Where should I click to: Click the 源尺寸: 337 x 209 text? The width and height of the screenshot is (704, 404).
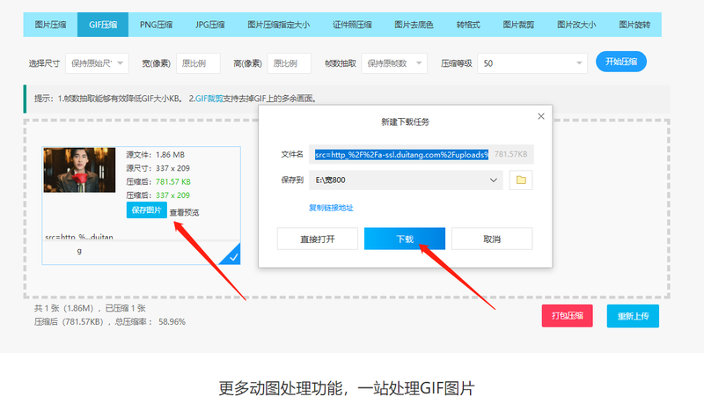click(158, 168)
